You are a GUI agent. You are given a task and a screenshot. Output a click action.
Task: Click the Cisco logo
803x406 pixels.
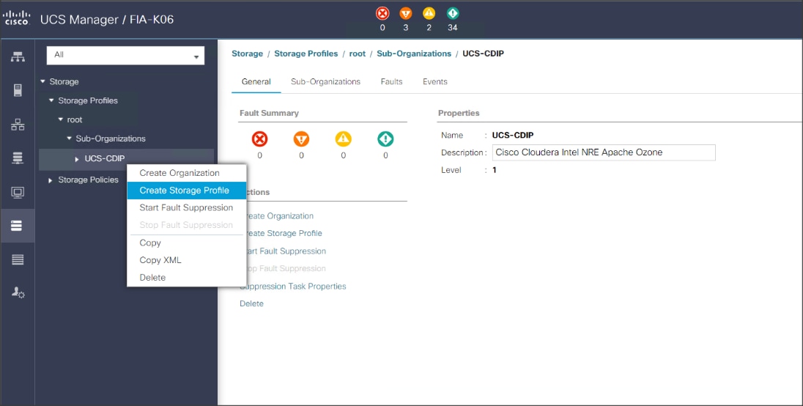[17, 20]
